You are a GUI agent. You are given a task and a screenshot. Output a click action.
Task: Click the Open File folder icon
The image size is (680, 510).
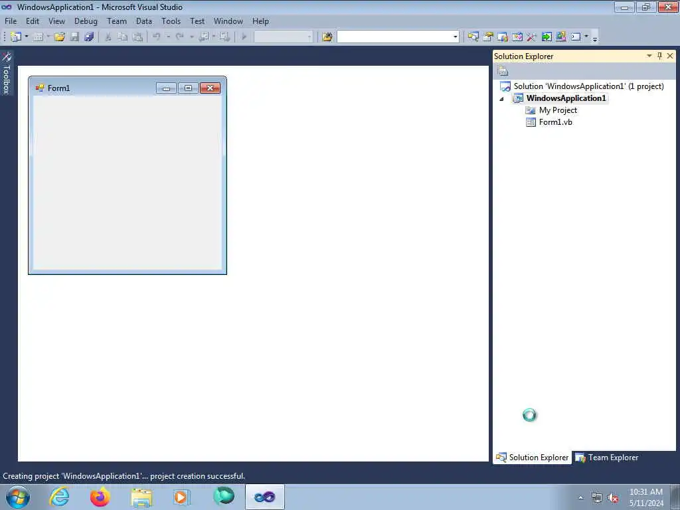pos(59,37)
